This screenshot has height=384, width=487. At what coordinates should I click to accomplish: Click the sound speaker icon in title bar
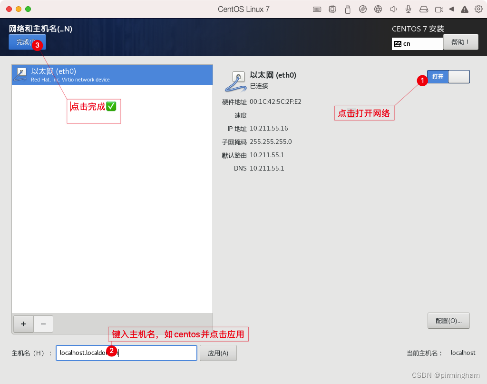[x=393, y=10]
